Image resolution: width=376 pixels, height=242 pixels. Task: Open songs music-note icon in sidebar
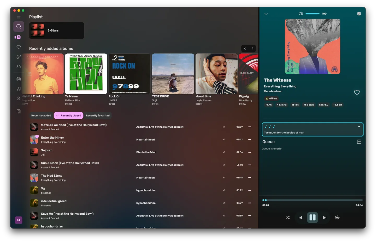coord(19,89)
